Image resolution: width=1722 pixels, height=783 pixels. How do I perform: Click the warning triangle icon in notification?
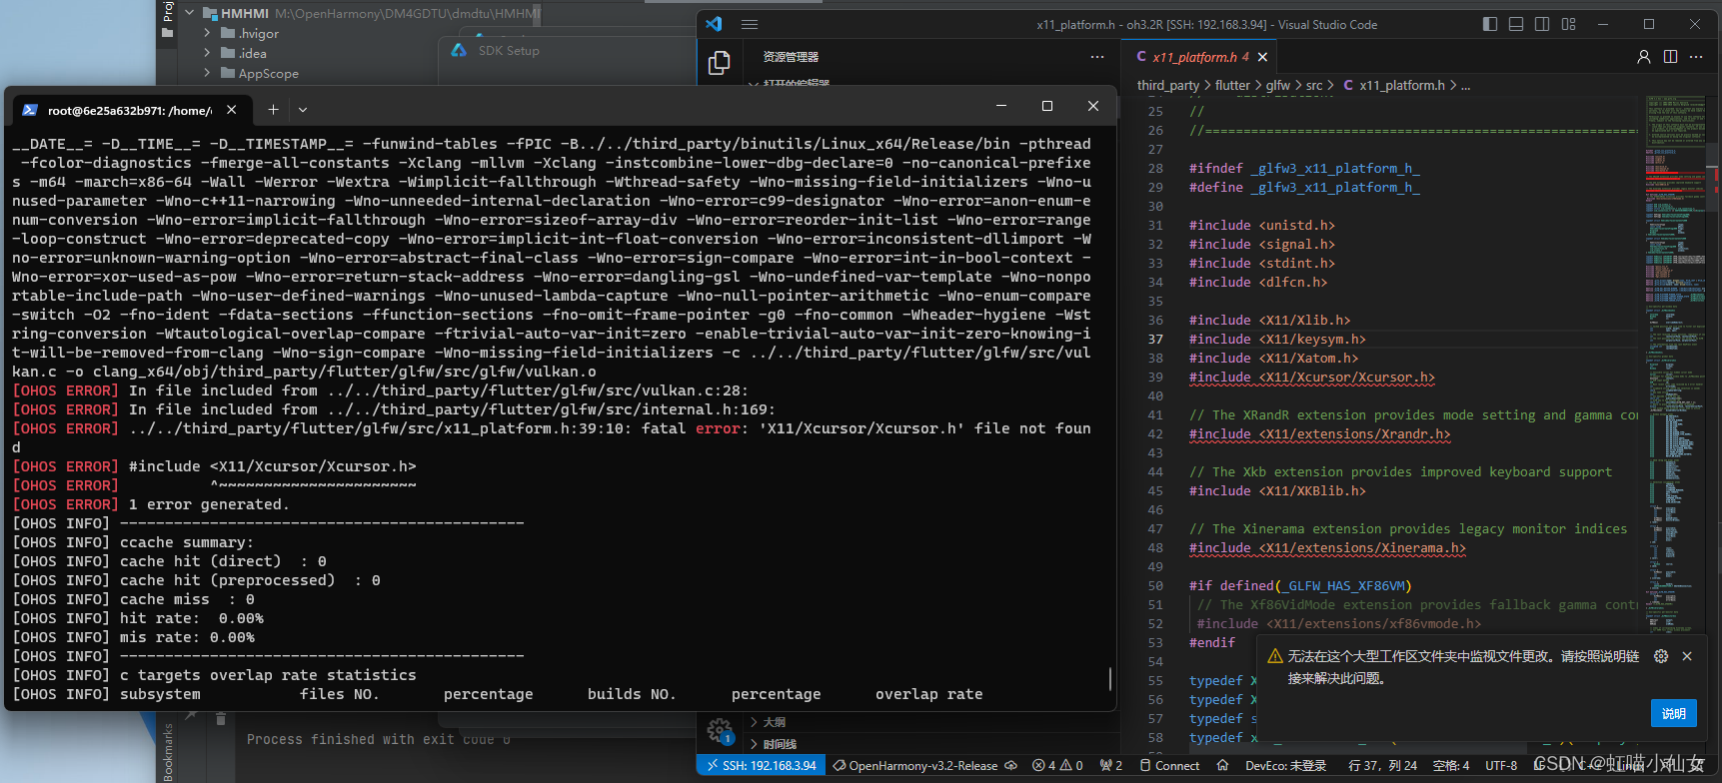coord(1275,656)
